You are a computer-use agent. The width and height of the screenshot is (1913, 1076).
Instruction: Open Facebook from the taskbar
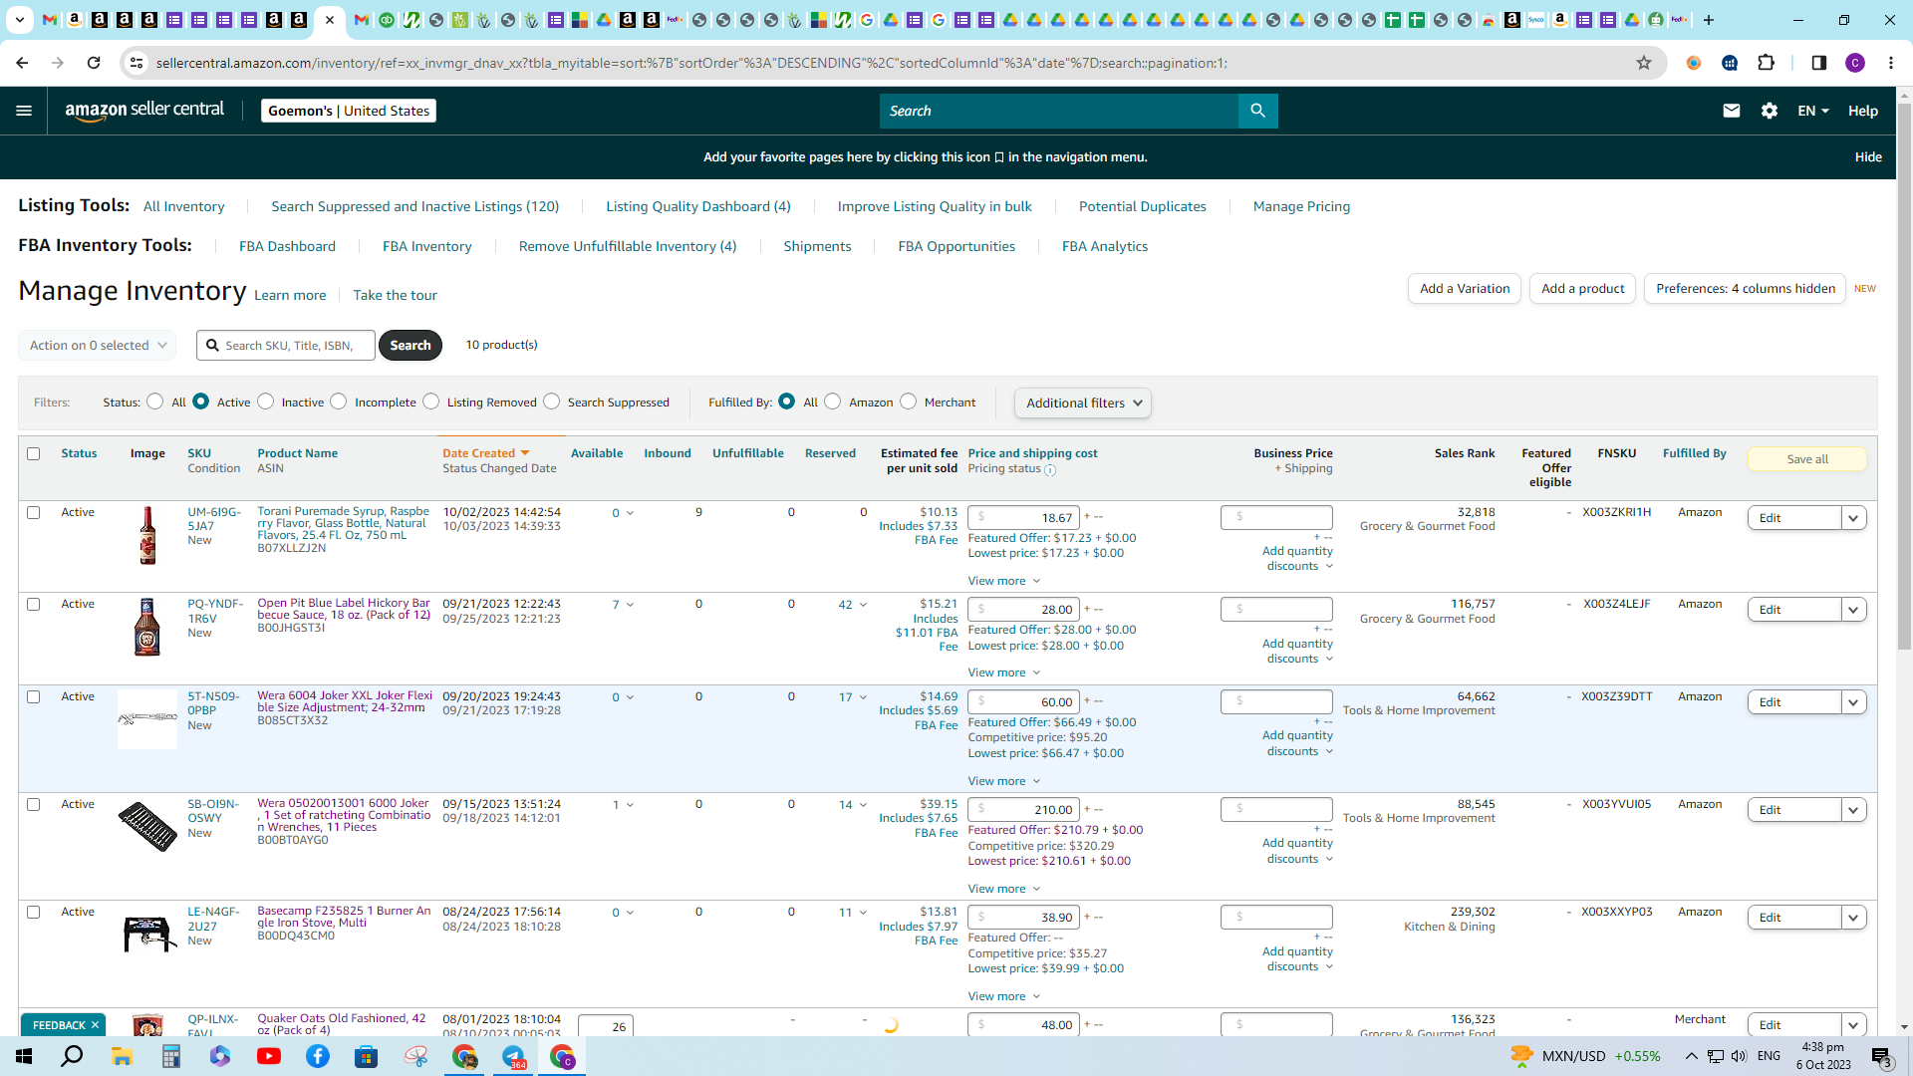318,1056
